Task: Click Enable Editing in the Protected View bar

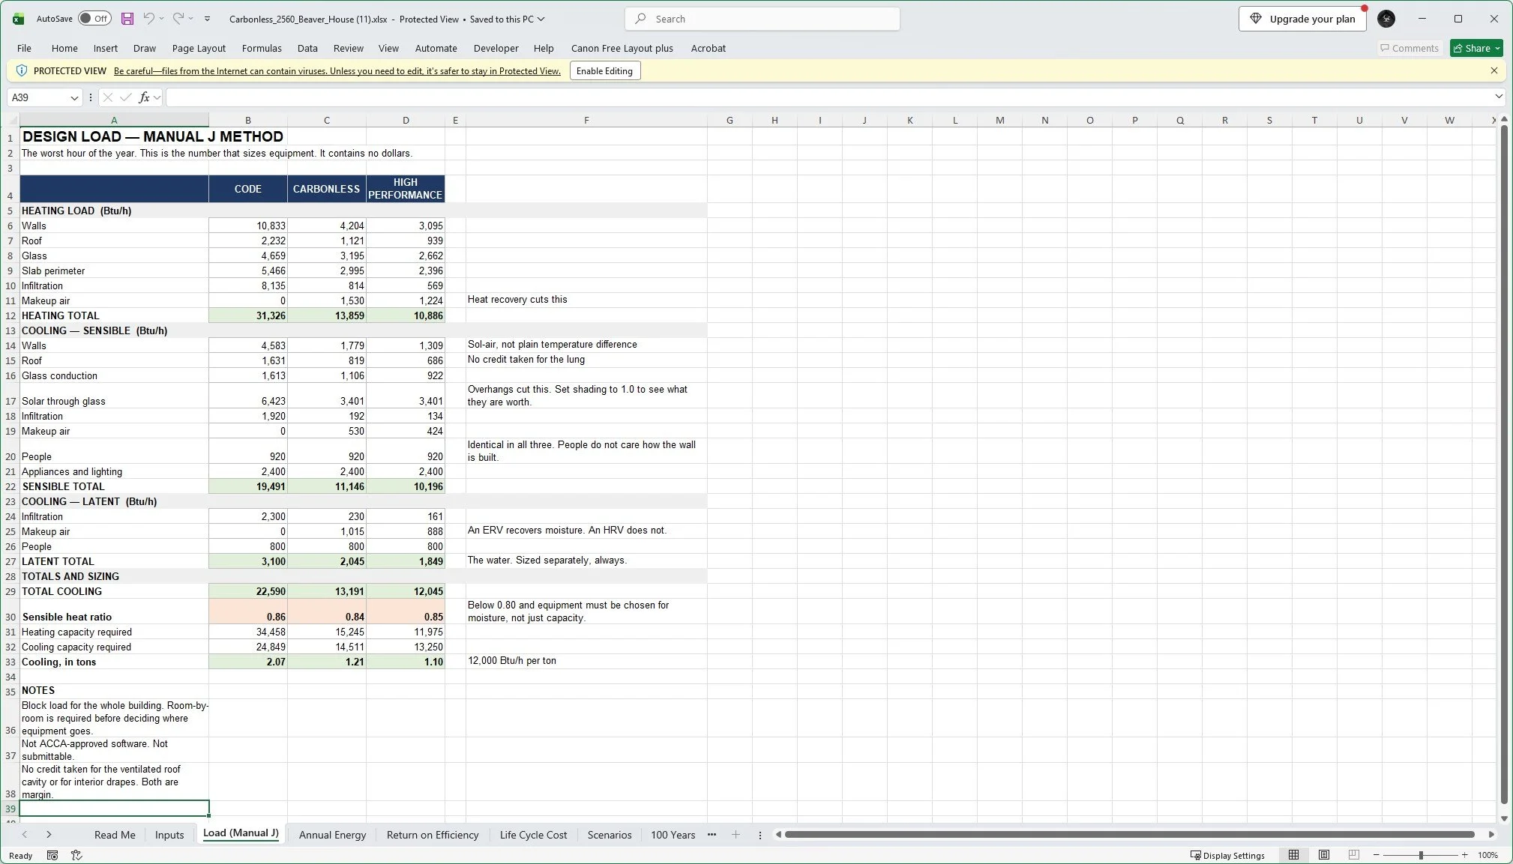Action: [605, 71]
